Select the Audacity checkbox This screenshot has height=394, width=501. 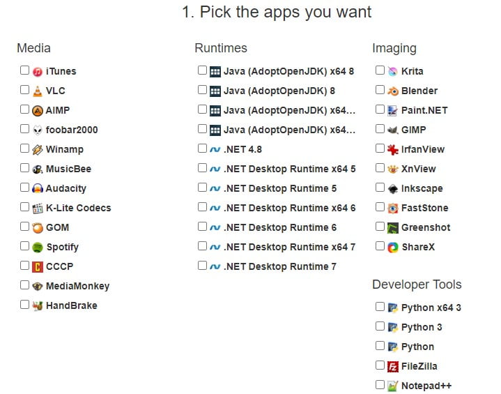click(24, 188)
